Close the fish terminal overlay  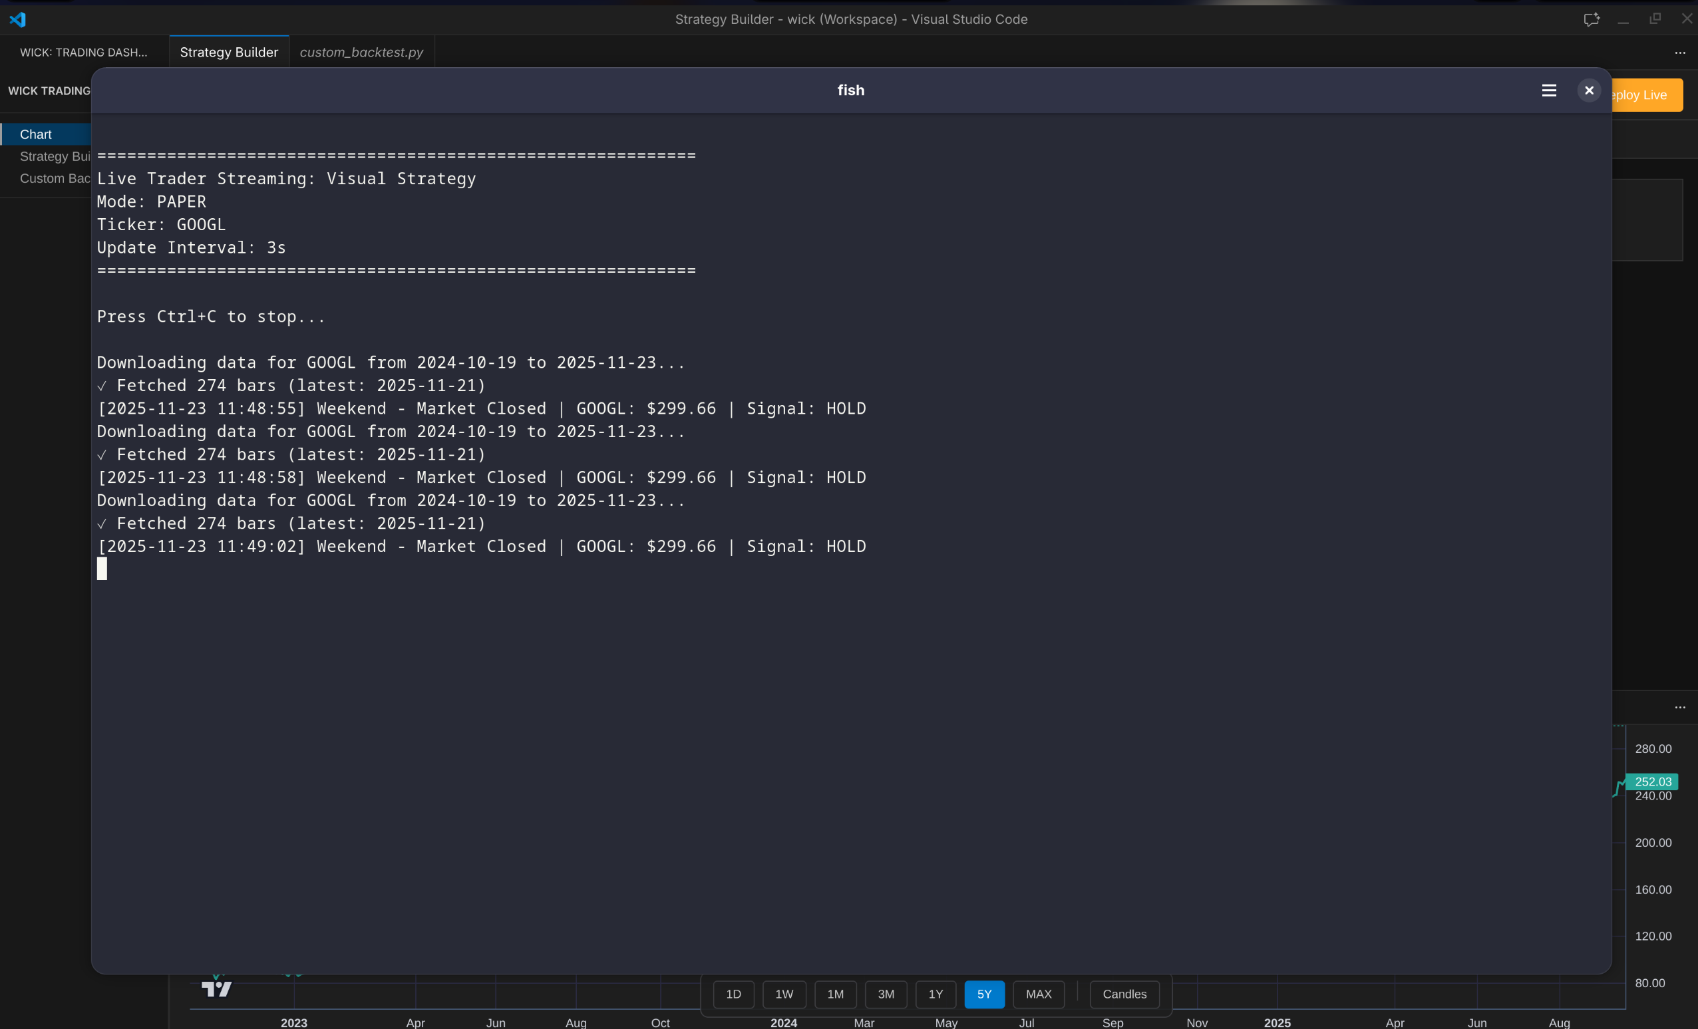[x=1588, y=90]
